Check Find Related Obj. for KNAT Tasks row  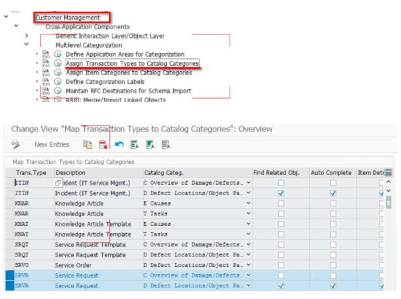coord(281,234)
